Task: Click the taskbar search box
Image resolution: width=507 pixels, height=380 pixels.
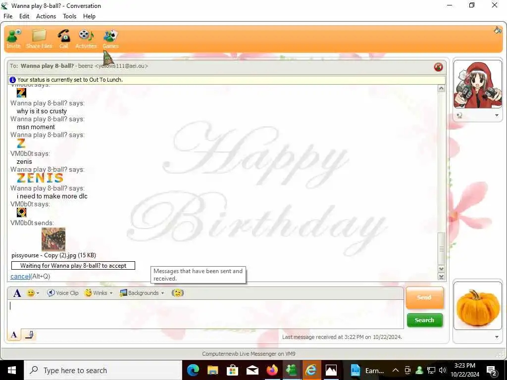Action: coord(103,370)
